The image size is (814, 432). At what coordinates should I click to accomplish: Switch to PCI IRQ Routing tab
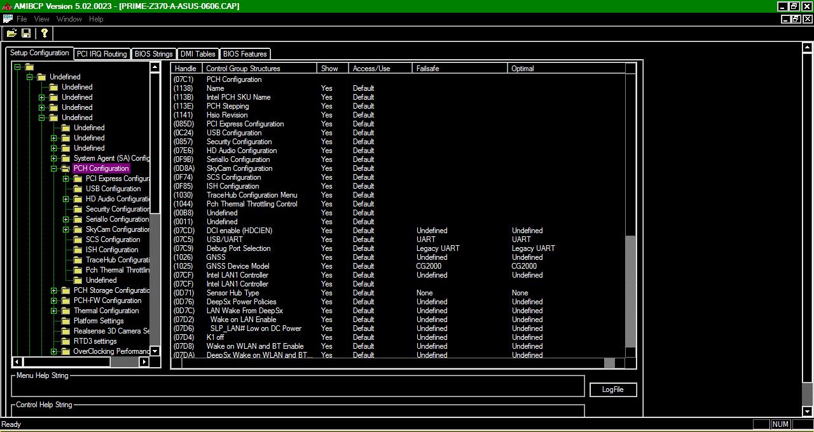pyautogui.click(x=102, y=54)
